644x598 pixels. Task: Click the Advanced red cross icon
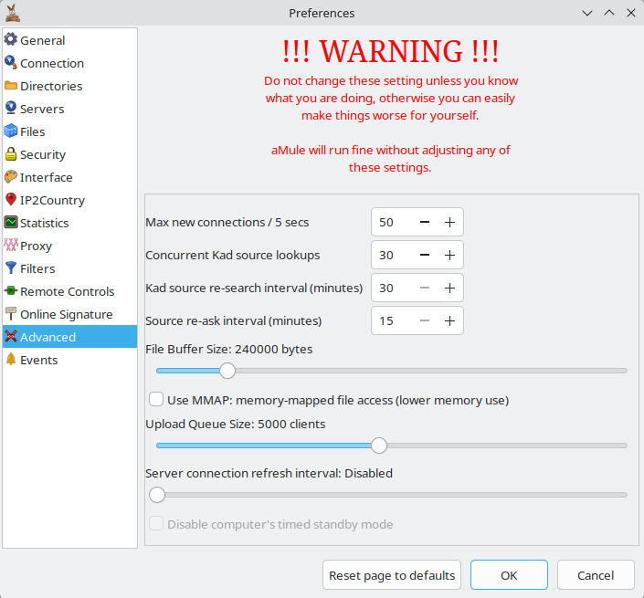point(11,337)
